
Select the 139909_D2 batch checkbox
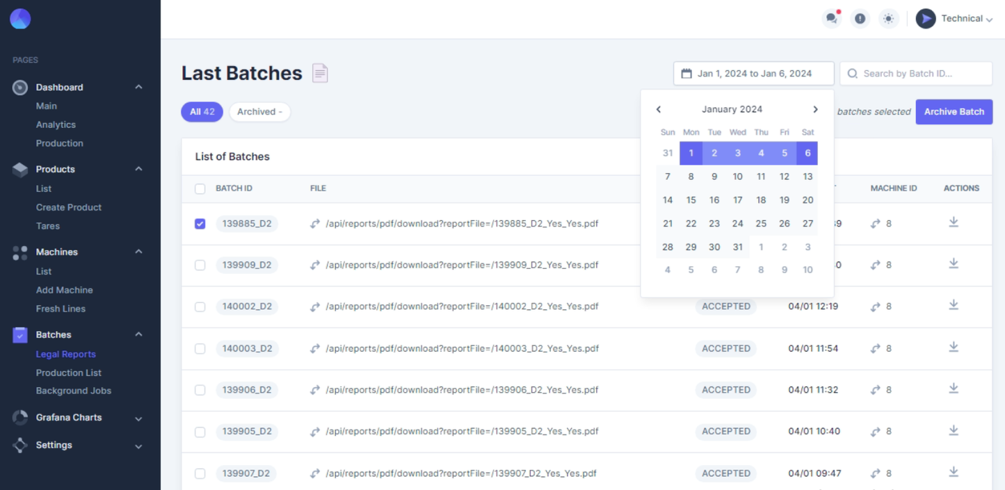[200, 266]
